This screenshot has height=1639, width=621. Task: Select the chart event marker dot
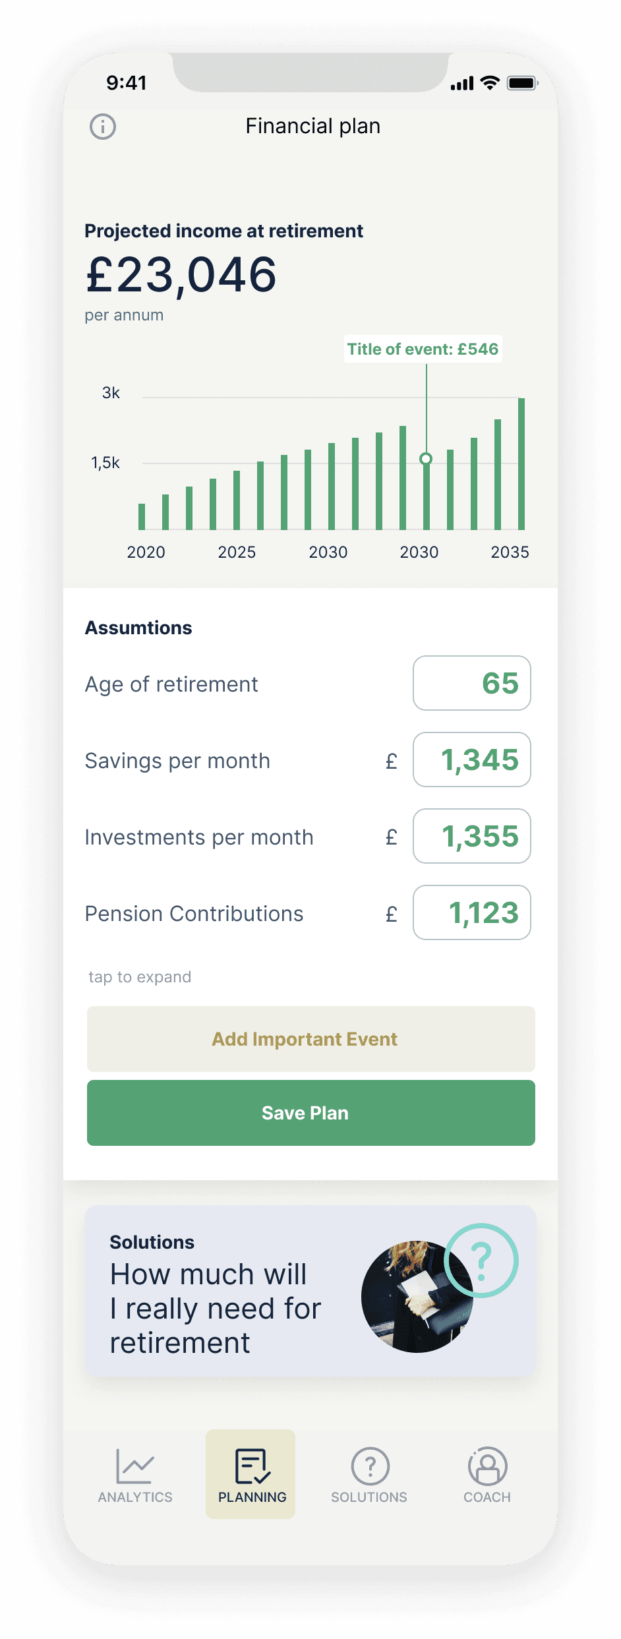click(x=427, y=459)
